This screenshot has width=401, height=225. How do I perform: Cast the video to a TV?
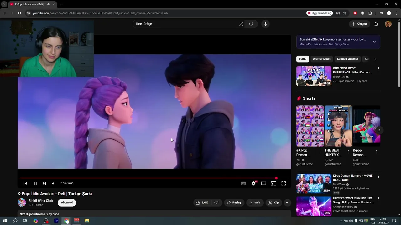273,183
